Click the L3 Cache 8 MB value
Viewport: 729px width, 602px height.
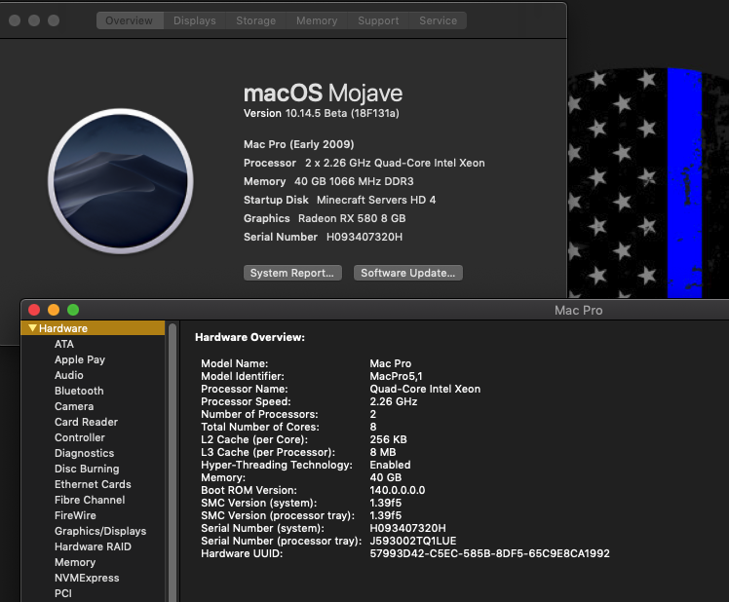[x=383, y=452]
